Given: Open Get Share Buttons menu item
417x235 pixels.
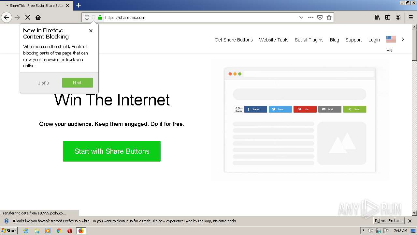Looking at the screenshot, I should point(234,40).
